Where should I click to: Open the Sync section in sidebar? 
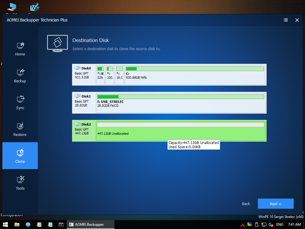(20, 103)
